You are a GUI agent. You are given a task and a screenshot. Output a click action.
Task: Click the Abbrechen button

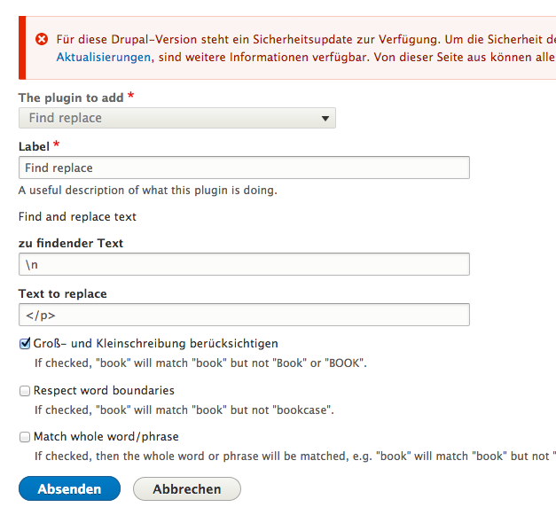pos(187,488)
